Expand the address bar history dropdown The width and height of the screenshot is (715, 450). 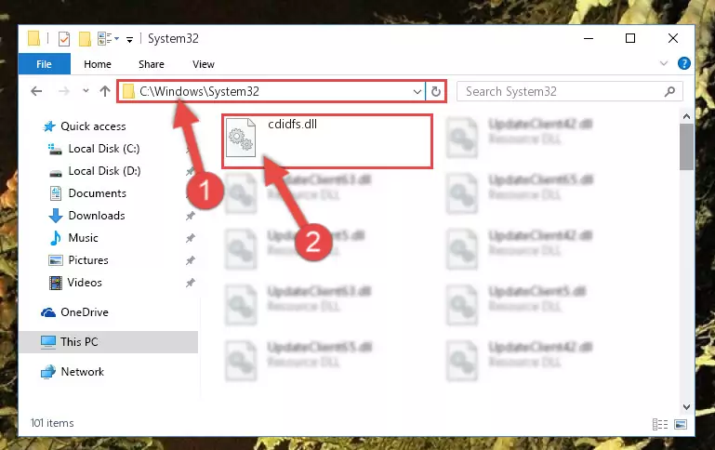pos(417,92)
